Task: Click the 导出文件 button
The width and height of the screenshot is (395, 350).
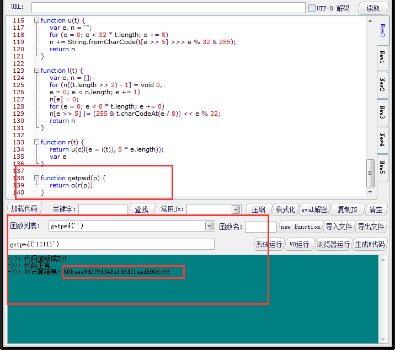Action: click(x=371, y=227)
